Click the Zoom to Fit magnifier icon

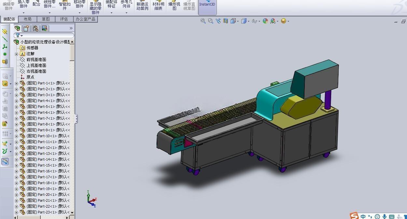(x=203, y=21)
